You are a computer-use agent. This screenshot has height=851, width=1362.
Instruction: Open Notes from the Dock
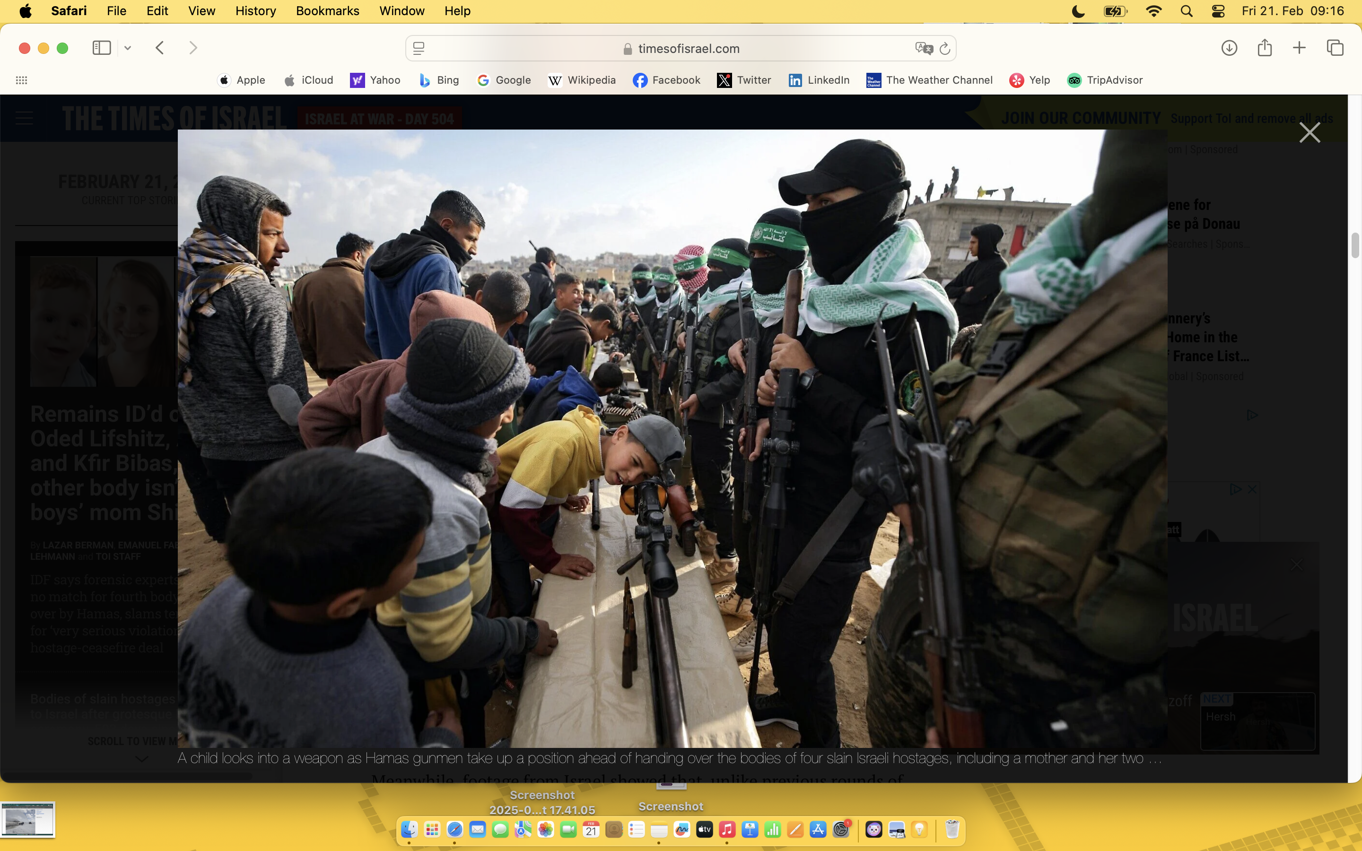point(659,830)
